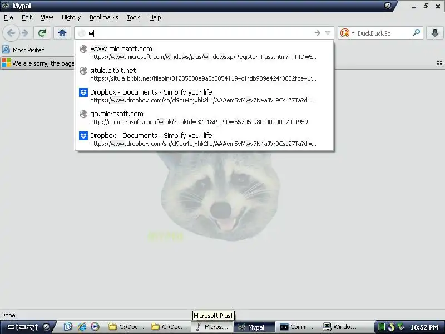Switch to Mypal taskbar button

click(x=255, y=327)
